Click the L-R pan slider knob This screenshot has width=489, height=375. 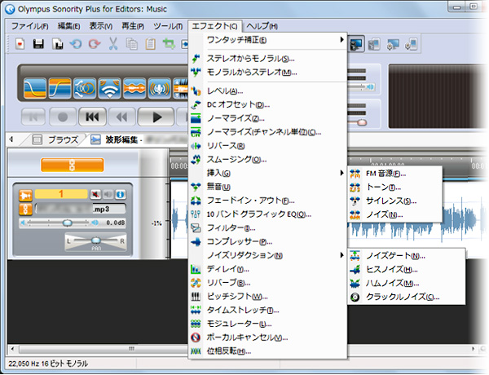96,240
